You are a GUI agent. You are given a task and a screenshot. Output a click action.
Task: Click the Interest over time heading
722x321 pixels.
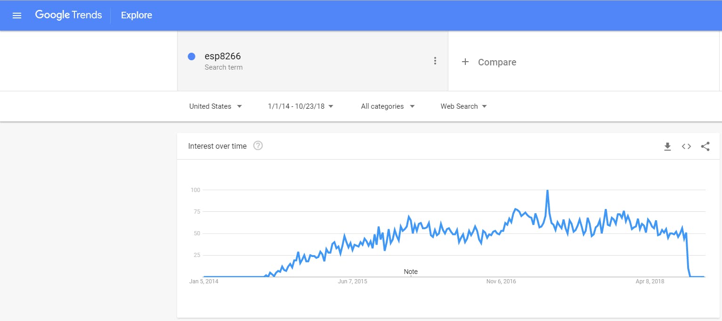tap(217, 146)
